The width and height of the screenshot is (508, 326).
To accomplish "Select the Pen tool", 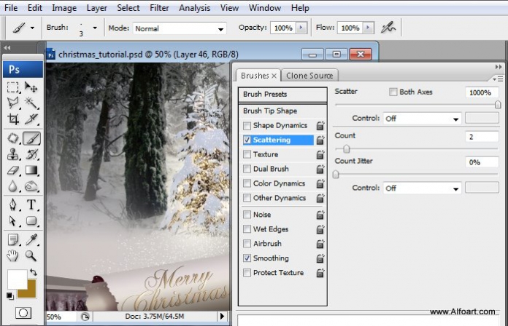I will 13,204.
